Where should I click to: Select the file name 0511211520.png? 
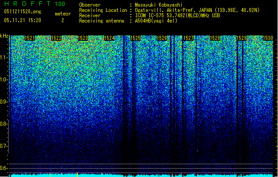point(23,12)
